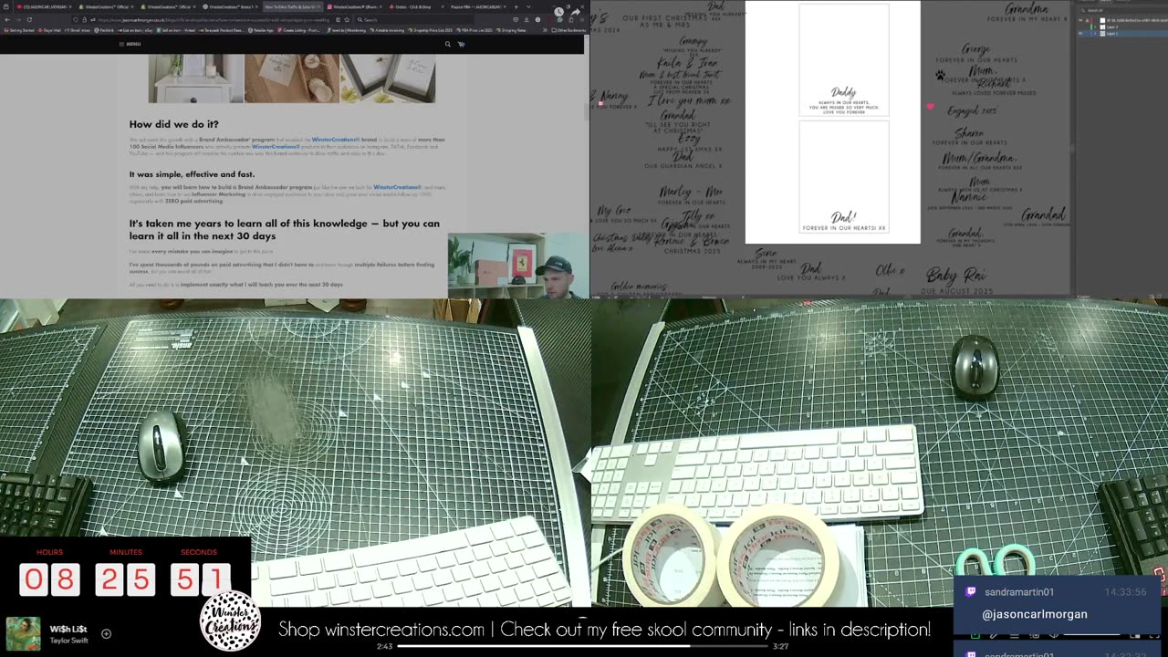This screenshot has width=1168, height=657.
Task: Toggle visibility eye of top Photoshop layer
Action: point(1080,20)
